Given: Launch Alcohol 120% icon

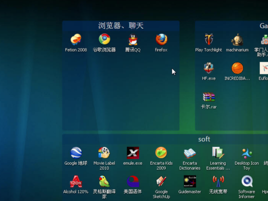Looking at the screenshot, I should pos(76,181).
